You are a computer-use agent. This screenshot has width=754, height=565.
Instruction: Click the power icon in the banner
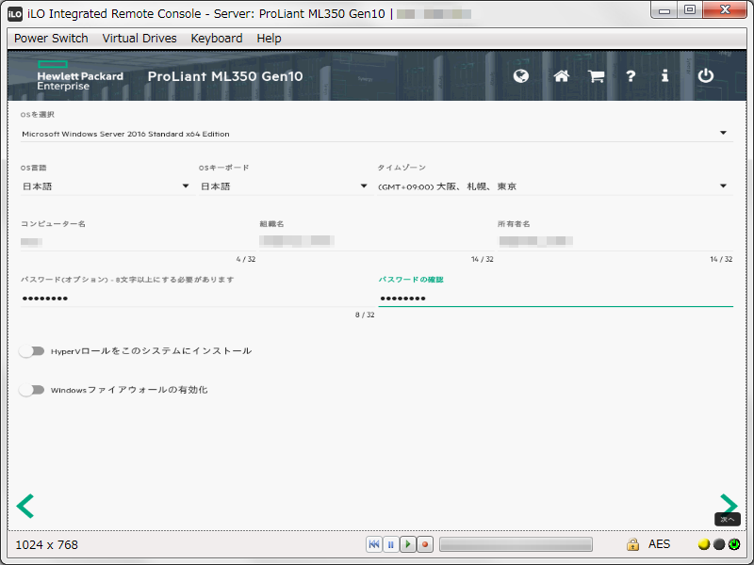click(705, 76)
